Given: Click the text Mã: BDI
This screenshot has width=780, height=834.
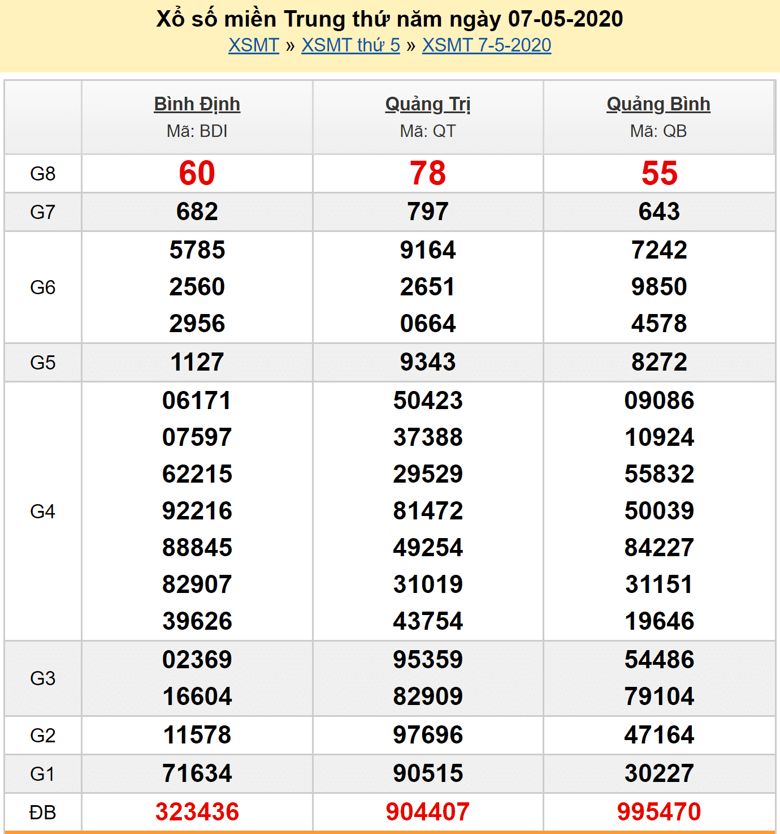Looking at the screenshot, I should 197,131.
